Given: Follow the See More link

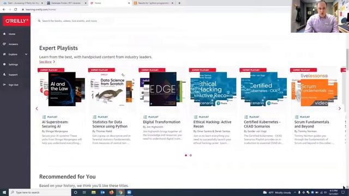Looking at the screenshot, I should coord(45,62).
